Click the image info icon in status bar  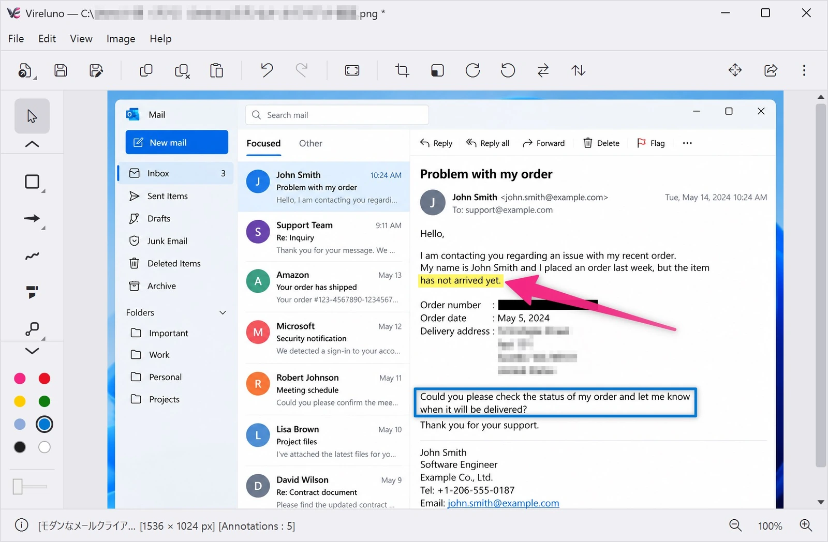[22, 525]
